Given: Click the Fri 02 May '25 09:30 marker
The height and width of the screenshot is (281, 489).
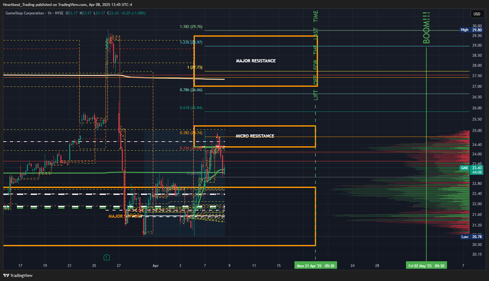Looking at the screenshot, I should click(x=426, y=266).
